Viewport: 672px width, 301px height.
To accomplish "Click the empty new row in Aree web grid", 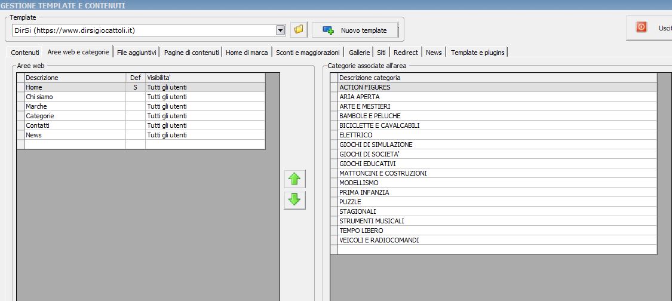I will 141,144.
